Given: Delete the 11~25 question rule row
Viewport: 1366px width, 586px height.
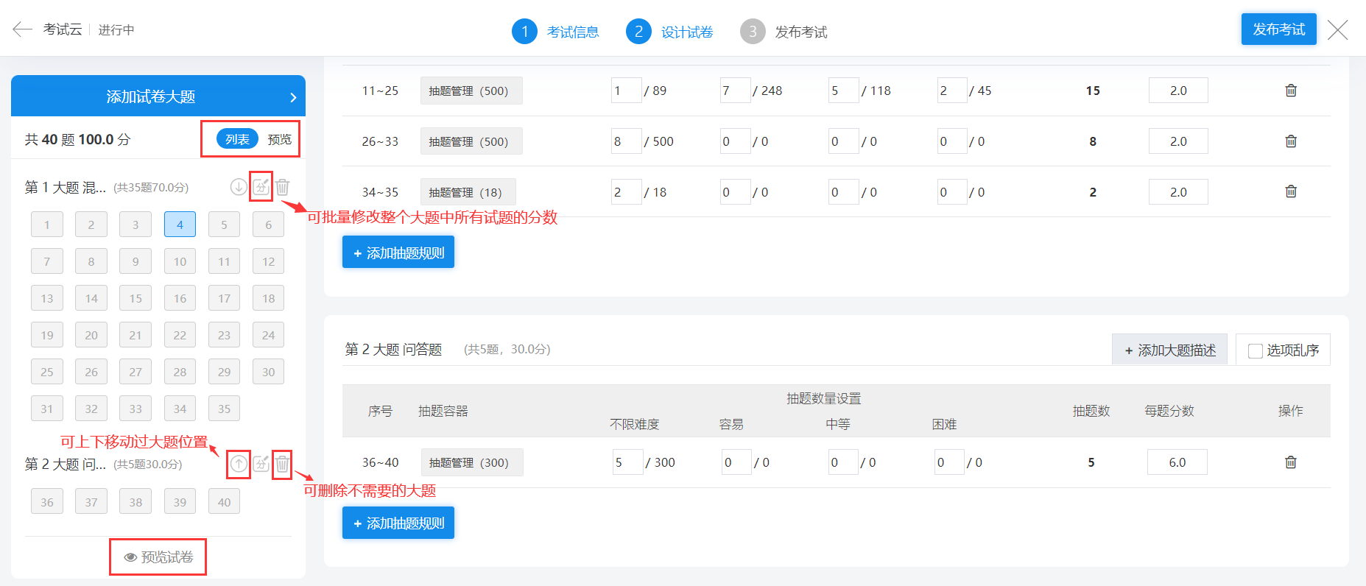Looking at the screenshot, I should click(x=1290, y=91).
